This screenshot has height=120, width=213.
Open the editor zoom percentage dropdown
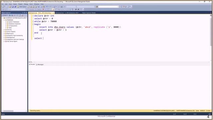(x=34, y=62)
